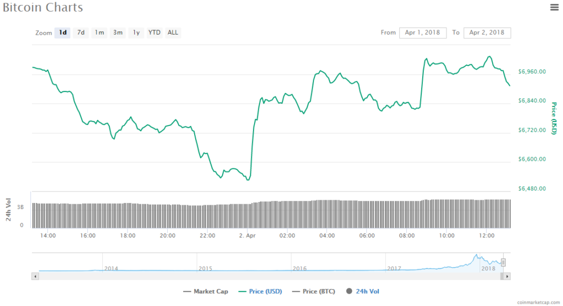Show ALL time price history

(x=173, y=32)
